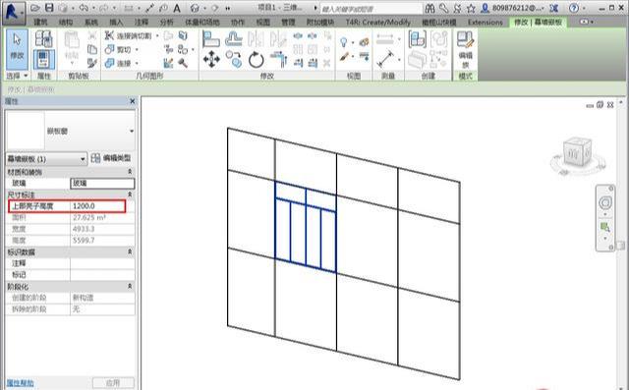Open the steering wheel on navigation bar

pyautogui.click(x=605, y=202)
